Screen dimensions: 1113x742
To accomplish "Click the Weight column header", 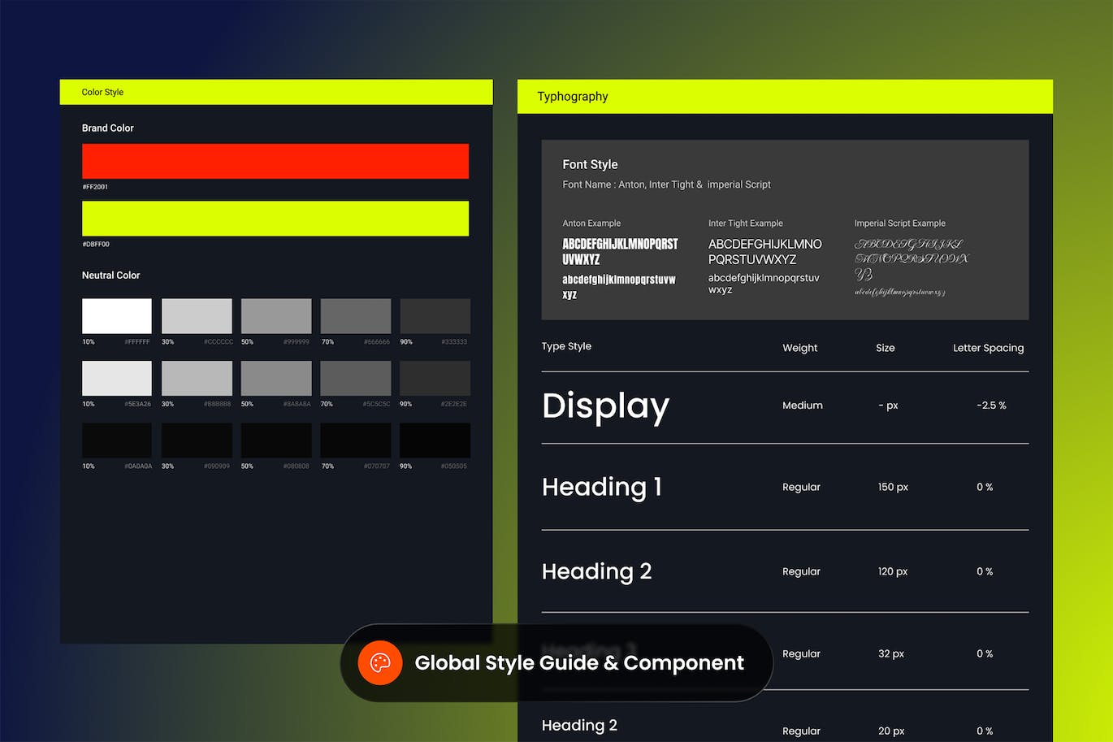I will coord(799,348).
